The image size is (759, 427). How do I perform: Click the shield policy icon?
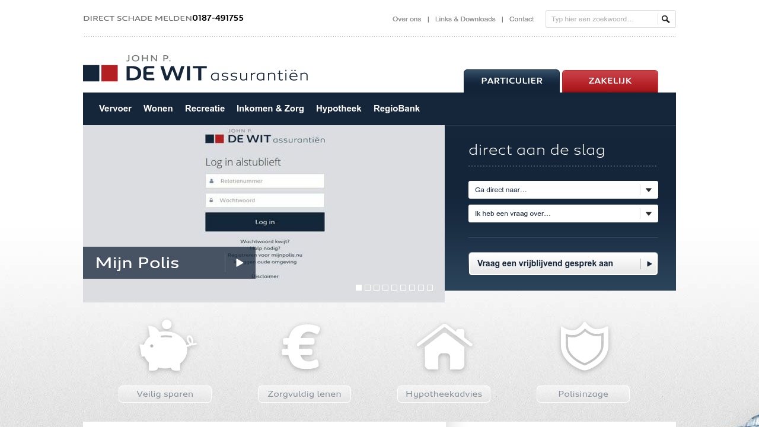point(584,346)
